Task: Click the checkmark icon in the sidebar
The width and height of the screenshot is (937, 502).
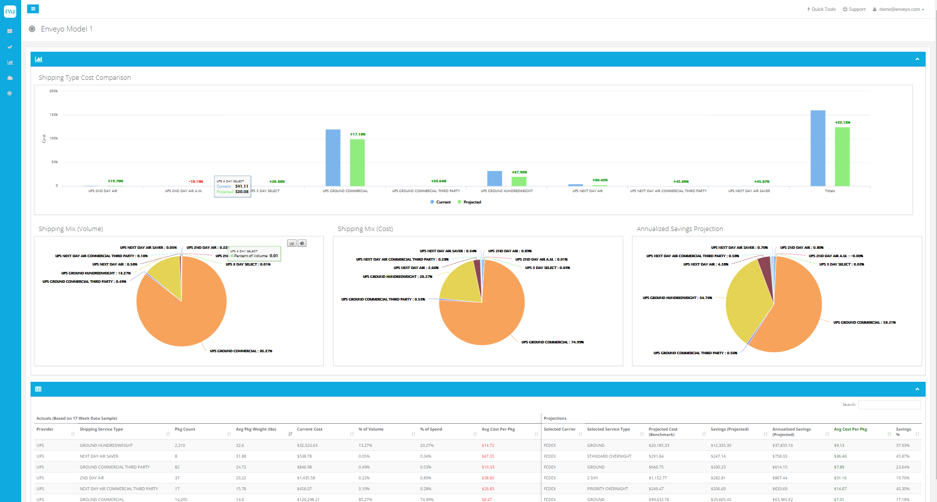Action: point(9,47)
